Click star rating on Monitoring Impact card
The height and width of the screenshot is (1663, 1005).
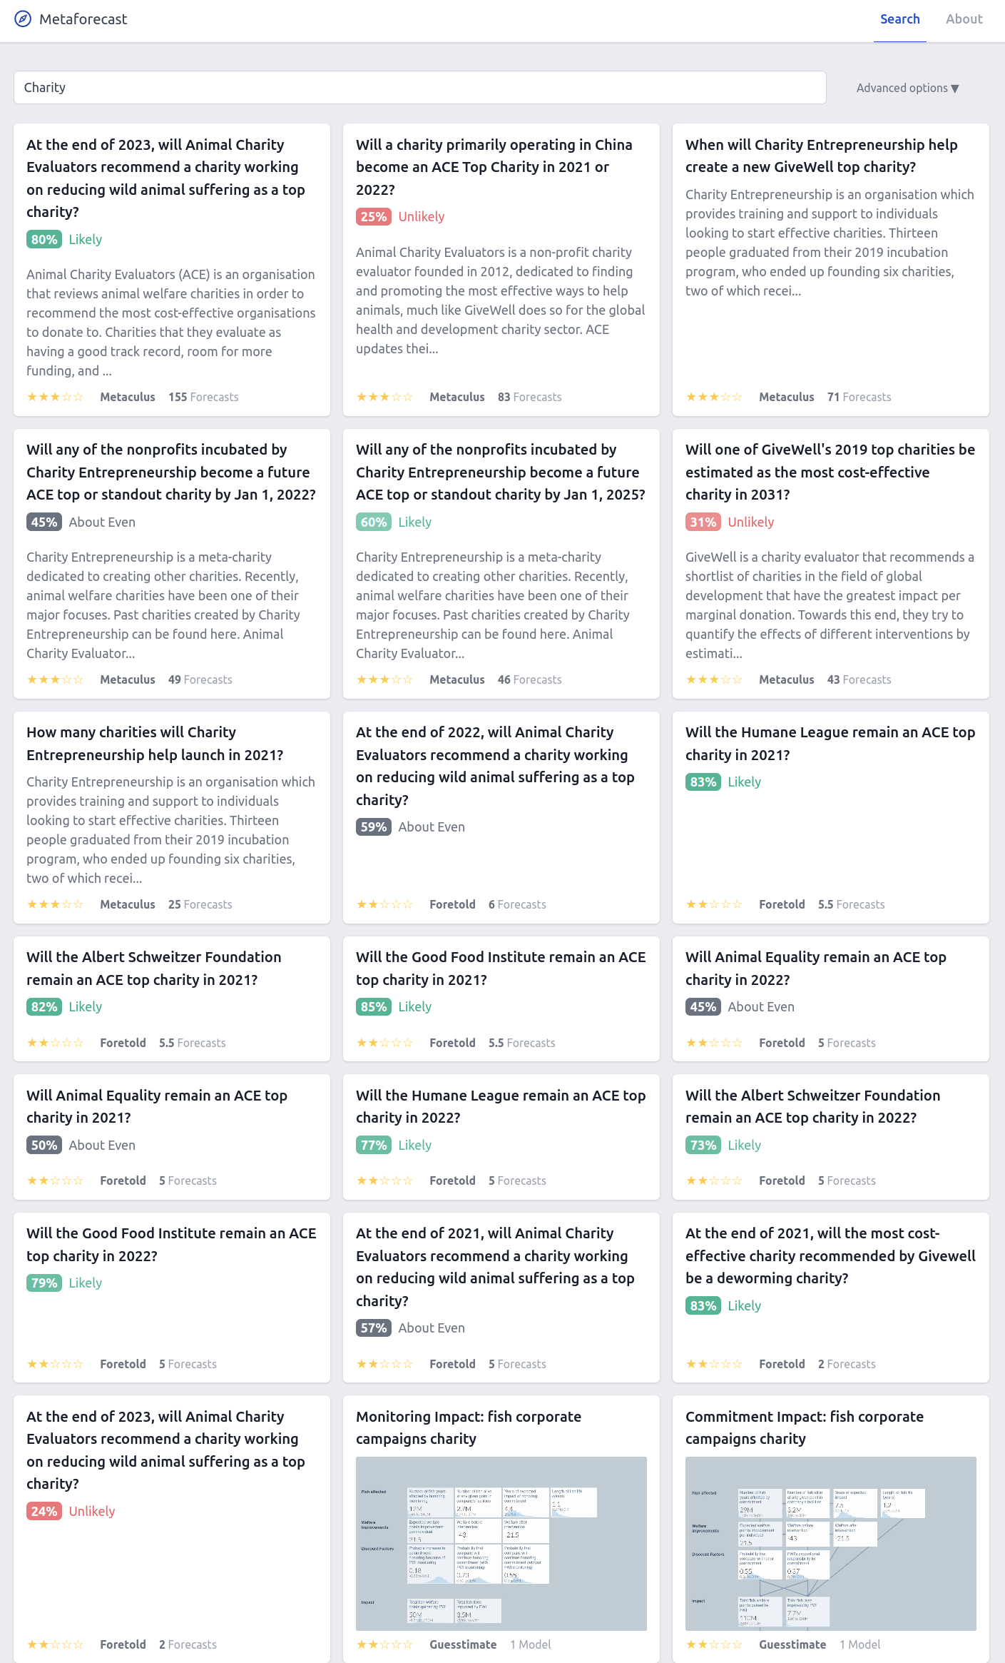(384, 1644)
